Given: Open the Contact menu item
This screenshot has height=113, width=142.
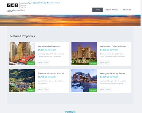Looking at the screenshot, I should point(127,10).
